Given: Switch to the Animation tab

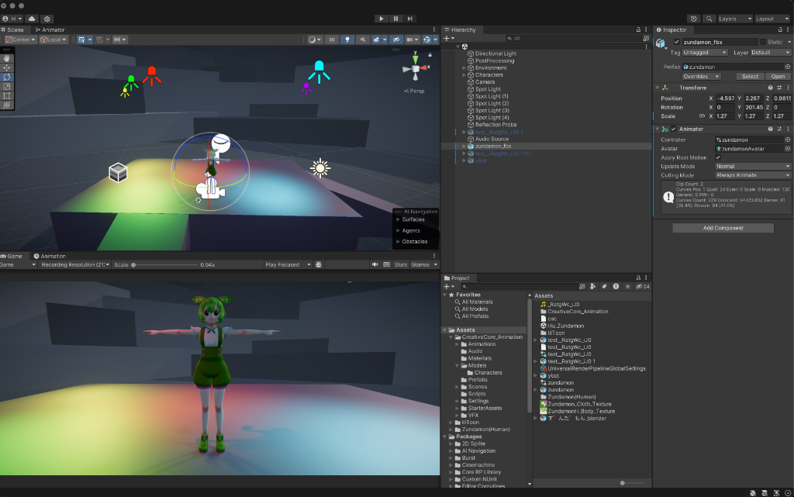Looking at the screenshot, I should [50, 256].
